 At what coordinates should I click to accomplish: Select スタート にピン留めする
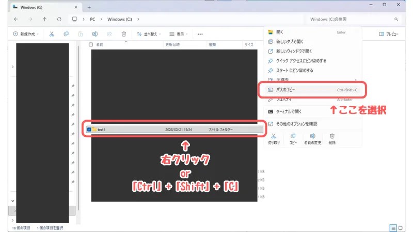tap(313, 71)
